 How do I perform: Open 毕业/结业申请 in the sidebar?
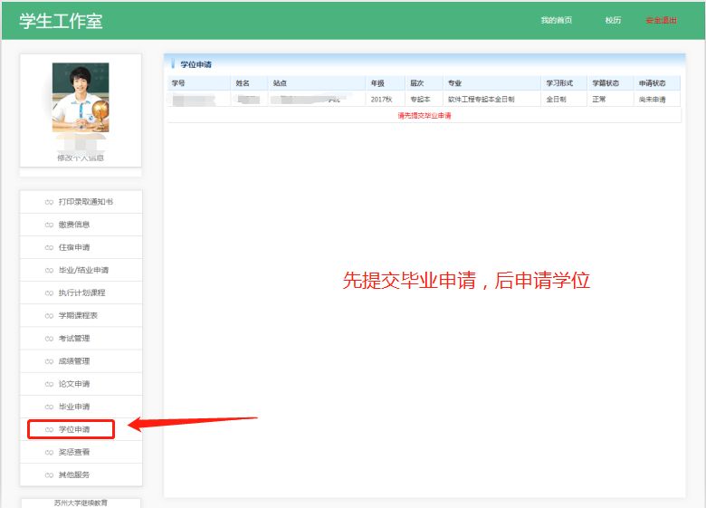click(x=83, y=270)
